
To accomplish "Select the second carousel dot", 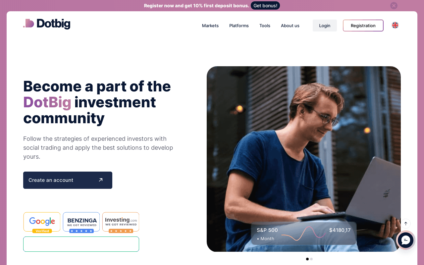I will [x=311, y=259].
